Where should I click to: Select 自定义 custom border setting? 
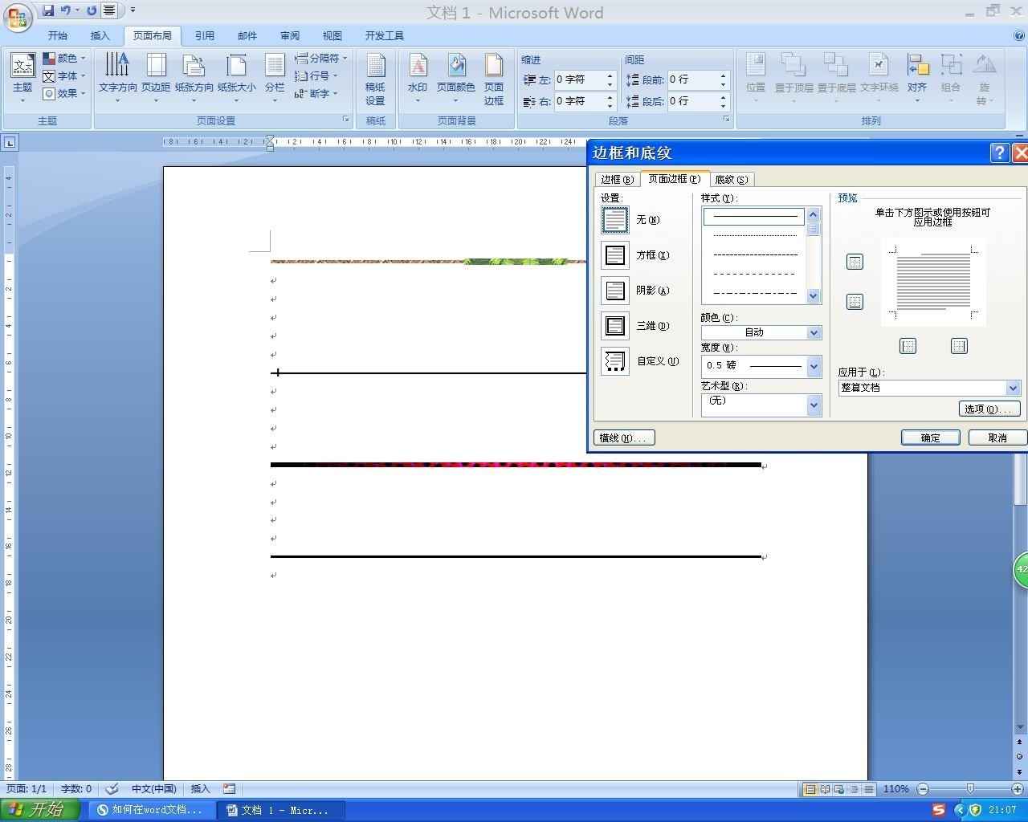[x=615, y=361]
